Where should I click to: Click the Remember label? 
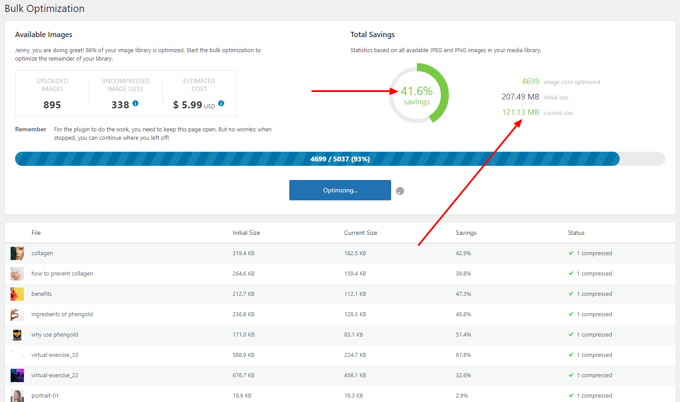coord(31,130)
